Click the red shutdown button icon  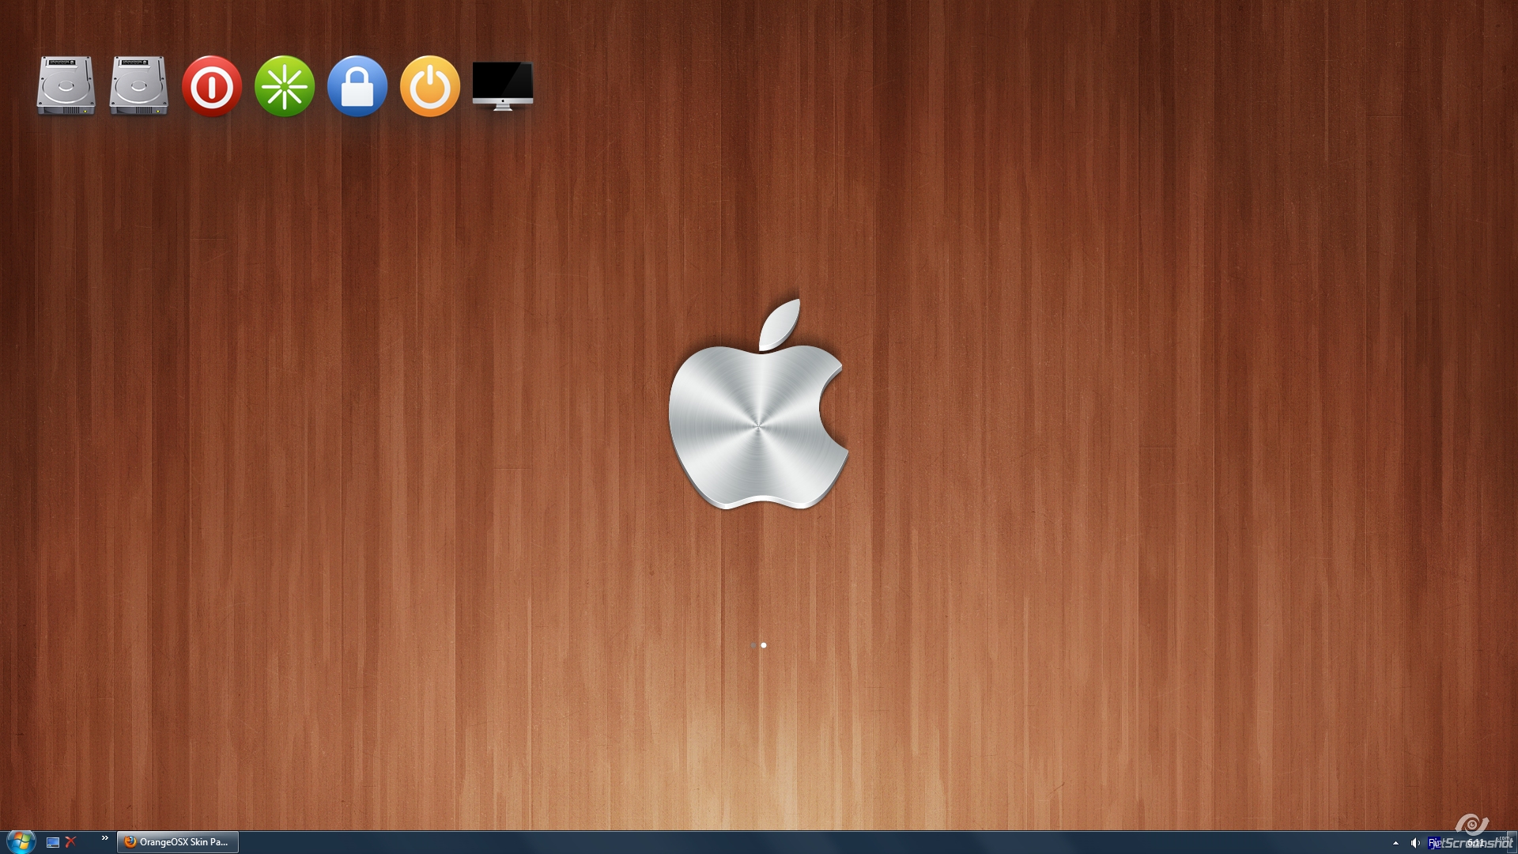pos(211,85)
